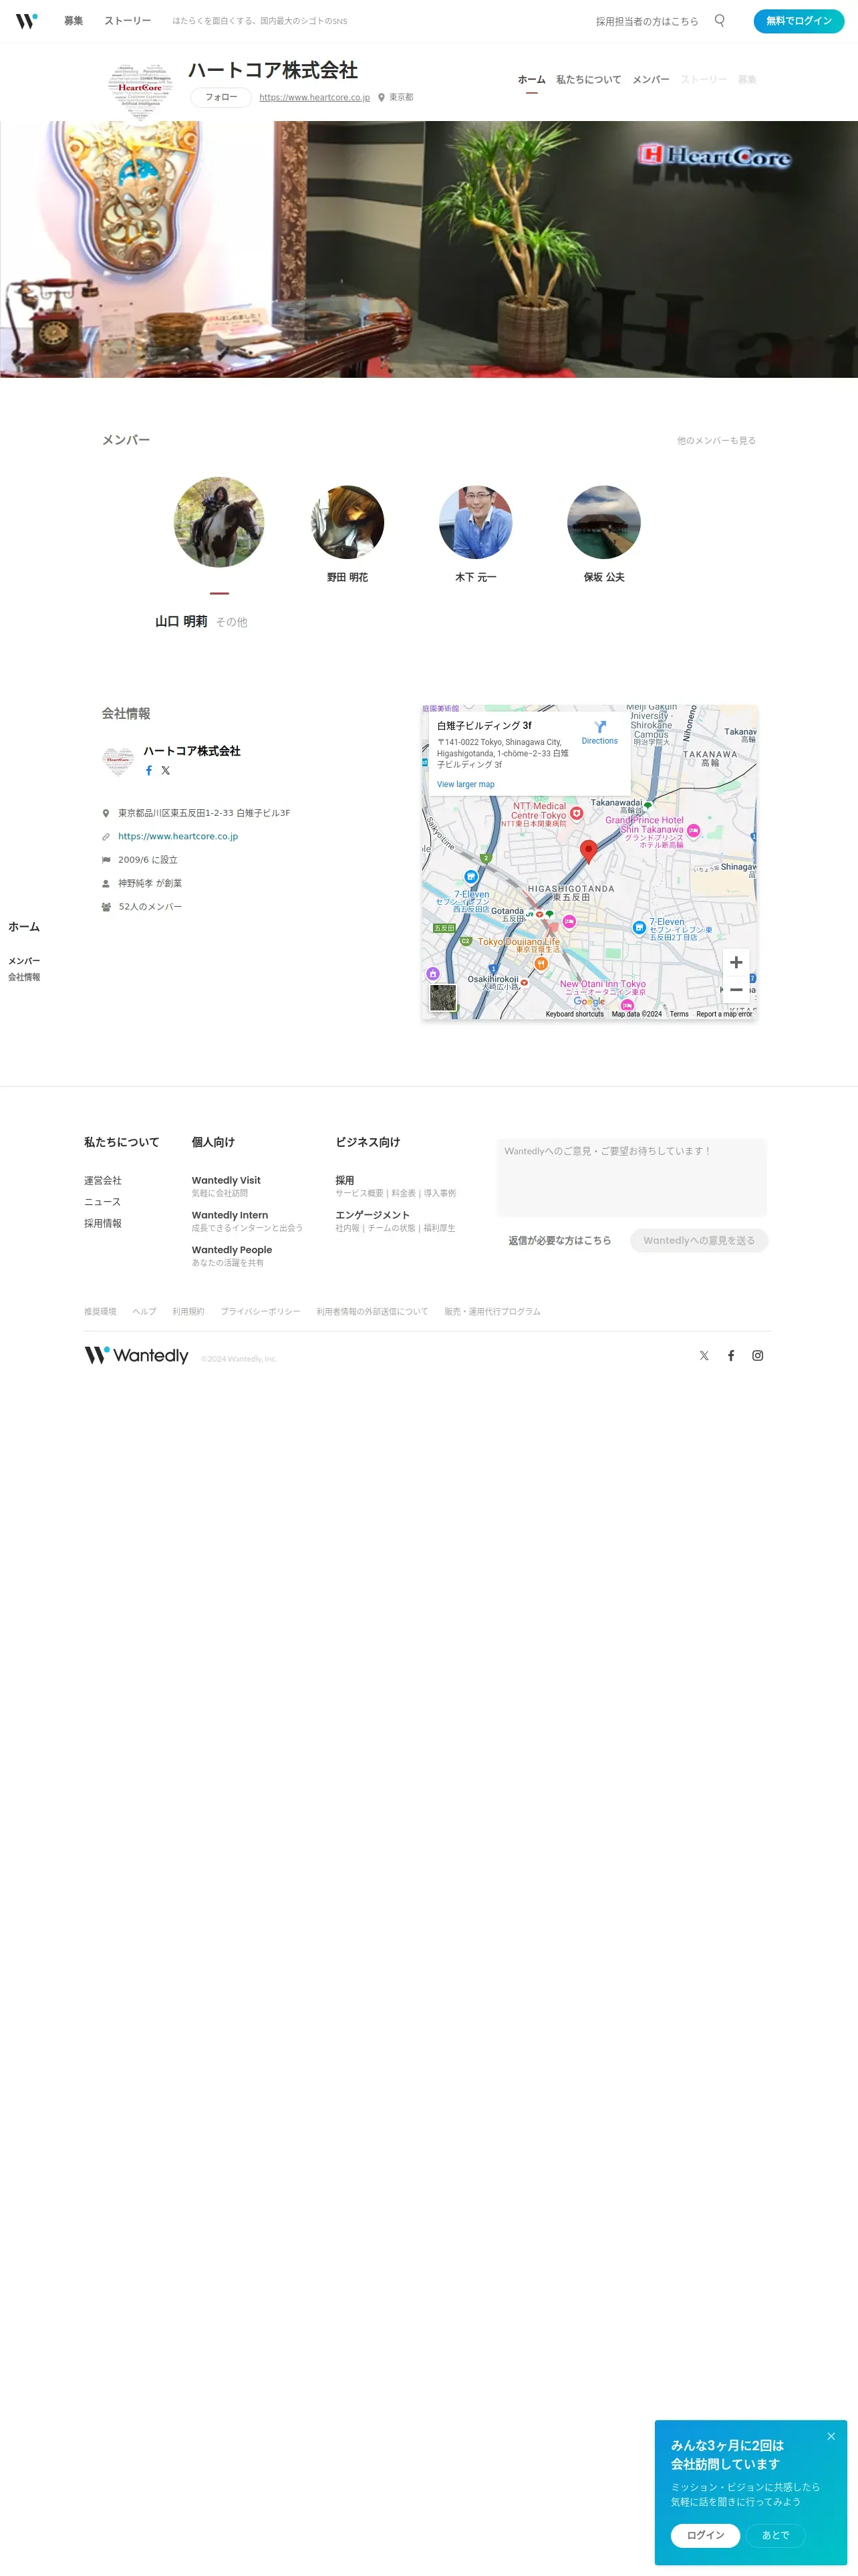Click the Google logo on the map
The width and height of the screenshot is (858, 2576).
(x=589, y=1002)
